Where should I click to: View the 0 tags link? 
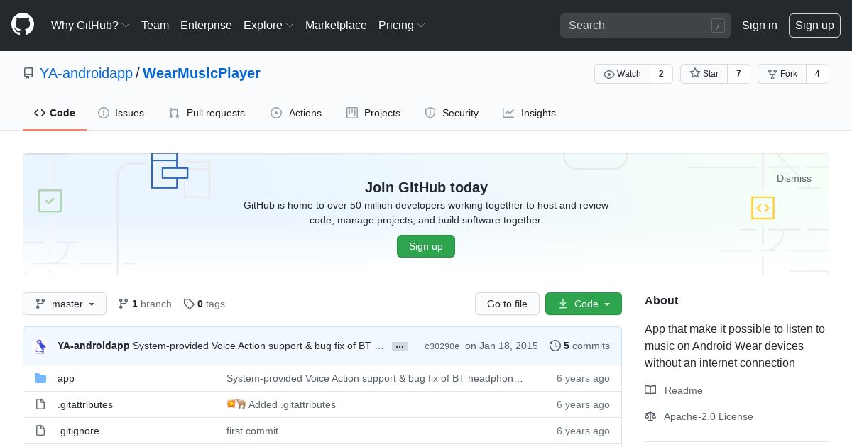204,304
